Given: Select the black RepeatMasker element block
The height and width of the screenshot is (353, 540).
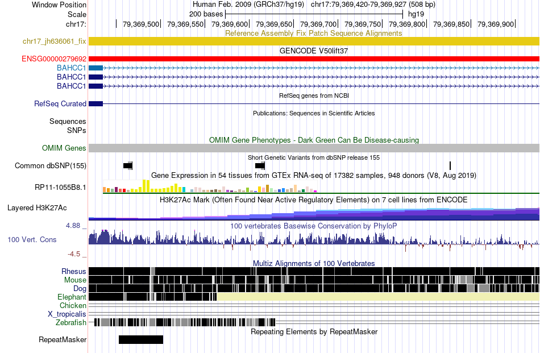Looking at the screenshot, I should [x=141, y=339].
